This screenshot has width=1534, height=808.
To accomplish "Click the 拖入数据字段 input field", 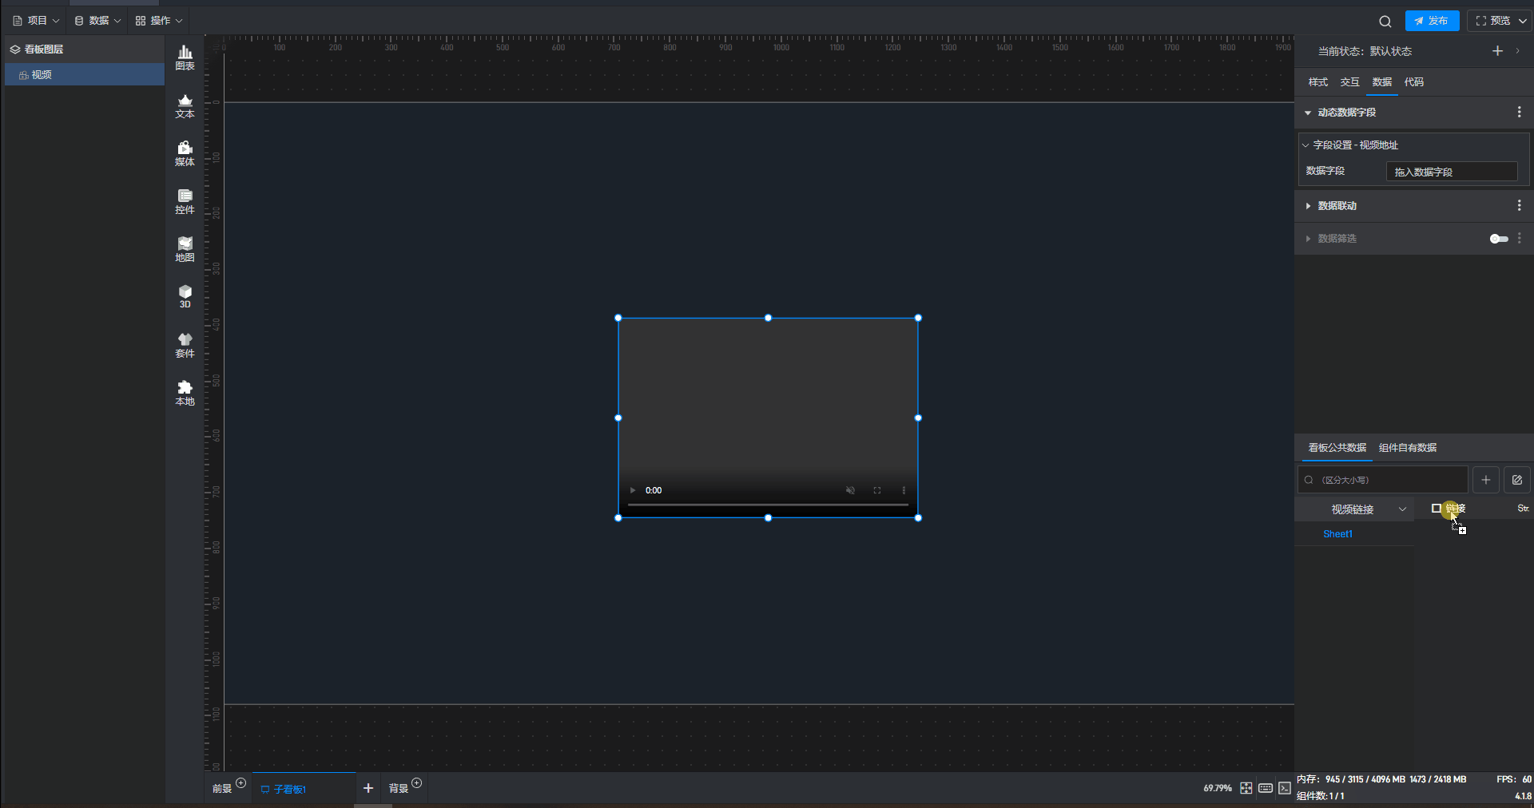I will click(1451, 172).
